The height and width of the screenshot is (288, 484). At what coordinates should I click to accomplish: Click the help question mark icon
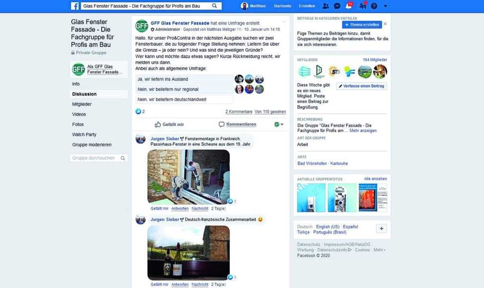(x=374, y=6)
